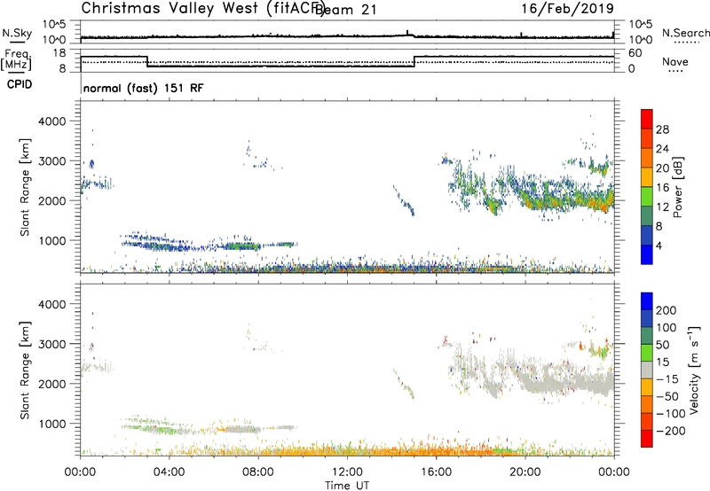Click the red top segment of the power colorbar
The image size is (710, 491).
coord(647,120)
